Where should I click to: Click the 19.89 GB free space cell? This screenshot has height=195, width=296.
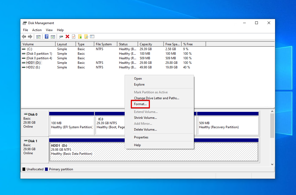pyautogui.click(x=171, y=67)
